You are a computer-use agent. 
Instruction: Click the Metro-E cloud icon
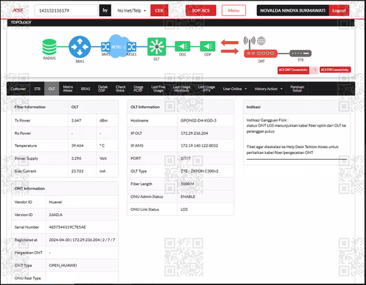tap(119, 46)
